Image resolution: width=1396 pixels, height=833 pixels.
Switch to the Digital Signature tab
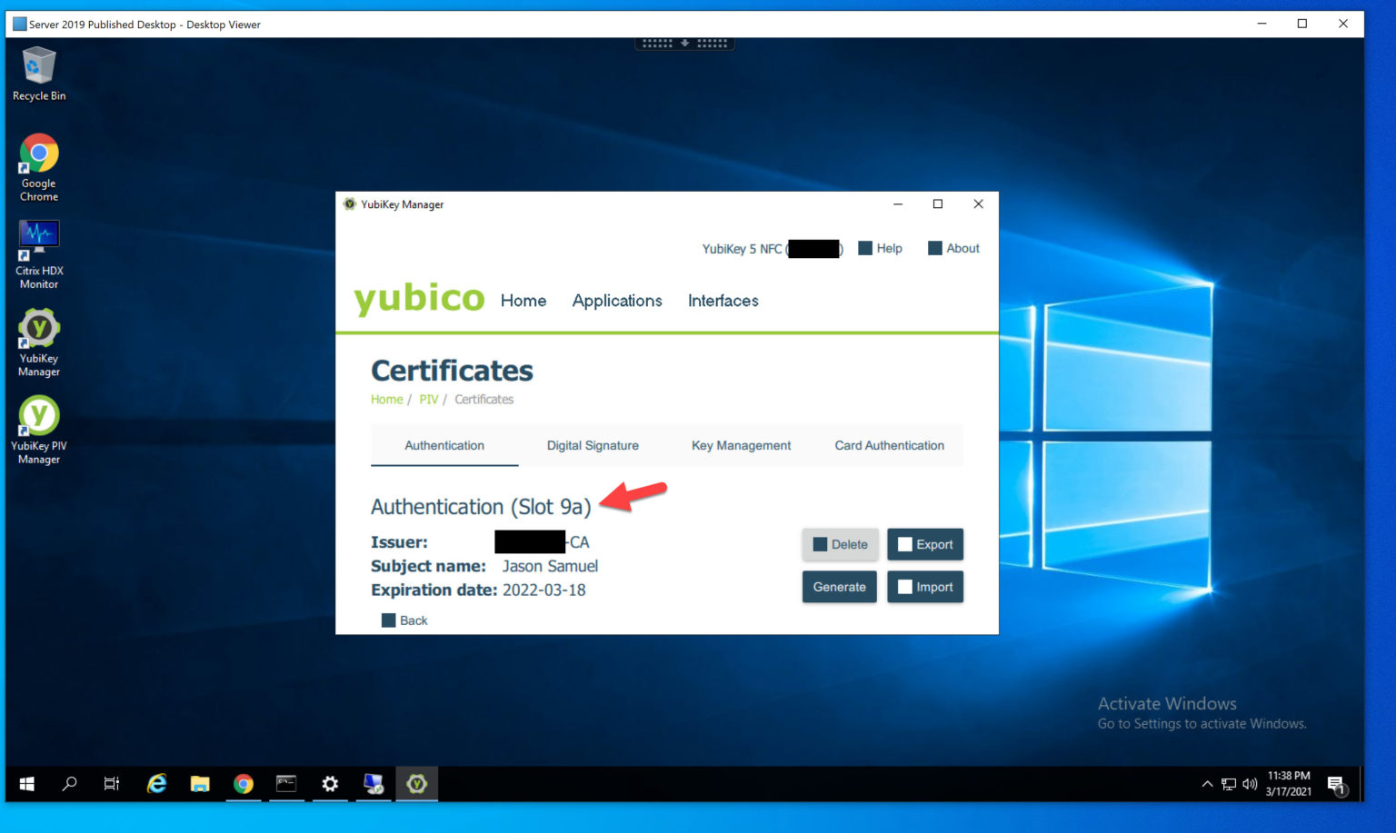593,445
